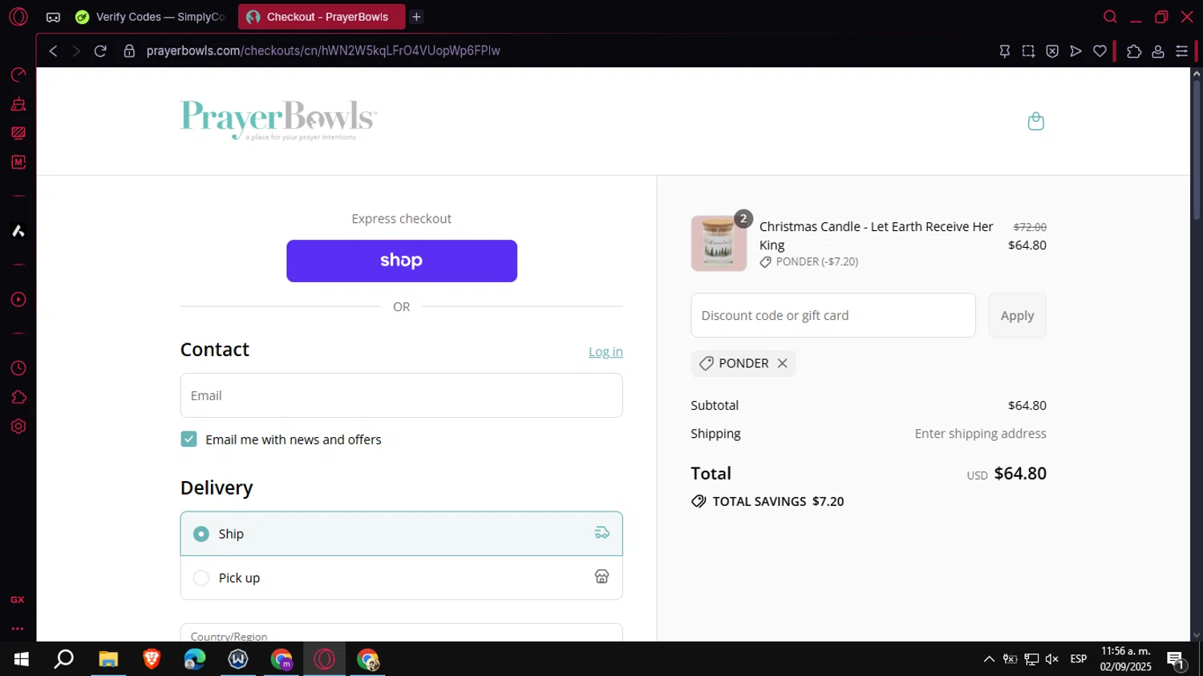Screen dimensions: 1203x676
Task: Remove the PONDER discount code
Action: pos(782,363)
